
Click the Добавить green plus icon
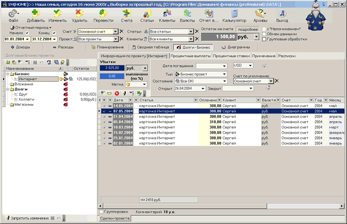pyautogui.click(x=35, y=13)
